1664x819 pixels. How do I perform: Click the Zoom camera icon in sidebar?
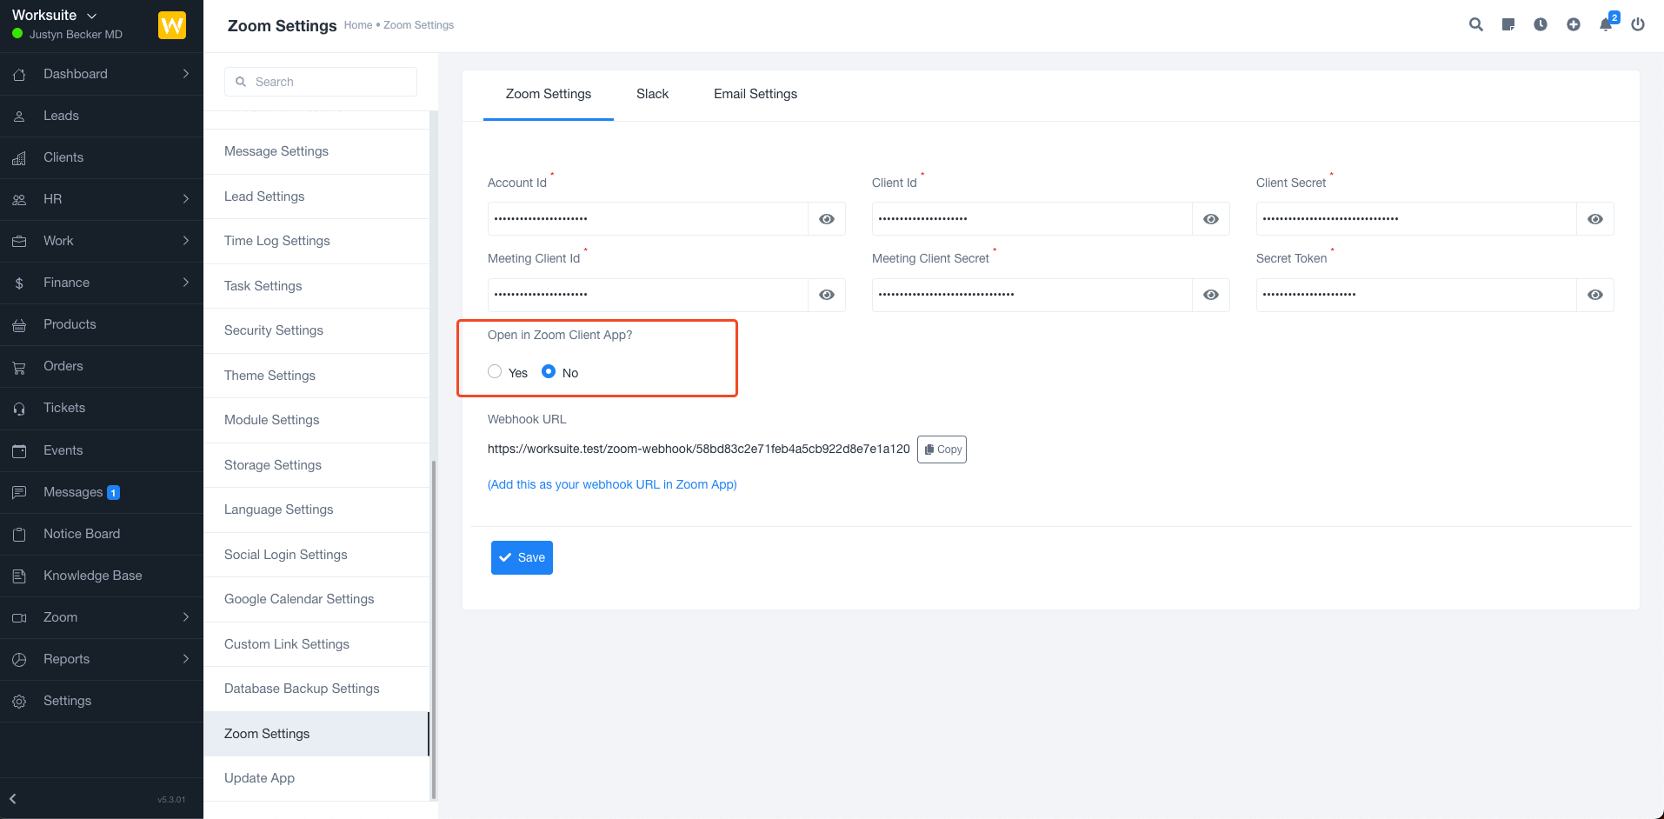[19, 618]
